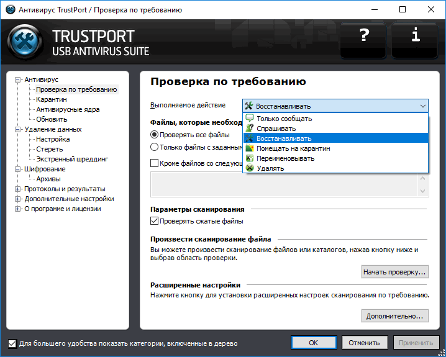Click Дополнительно button
The height and width of the screenshot is (357, 446).
pos(394,316)
